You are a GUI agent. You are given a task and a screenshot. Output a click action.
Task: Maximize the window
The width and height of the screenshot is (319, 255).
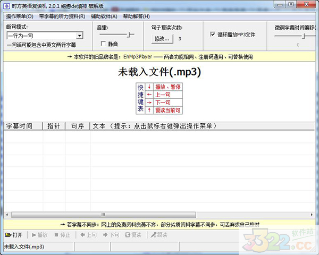pos(291,4)
